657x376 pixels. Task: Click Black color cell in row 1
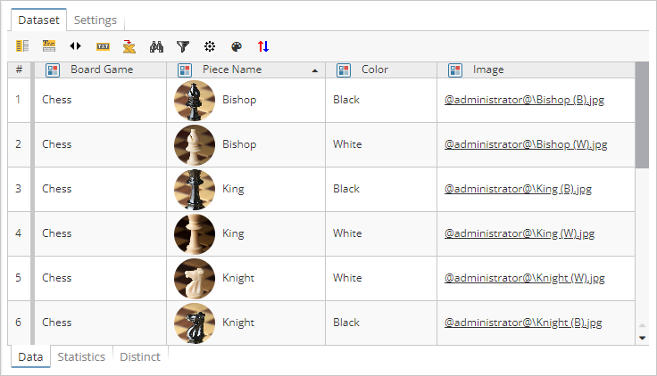coord(381,100)
